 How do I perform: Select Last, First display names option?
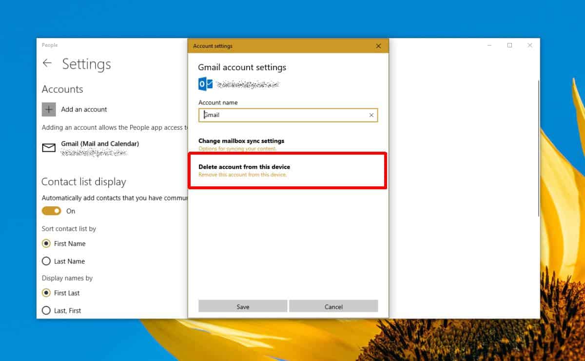click(x=46, y=310)
